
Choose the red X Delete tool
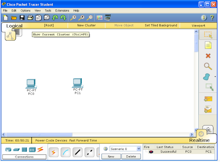click(208, 56)
